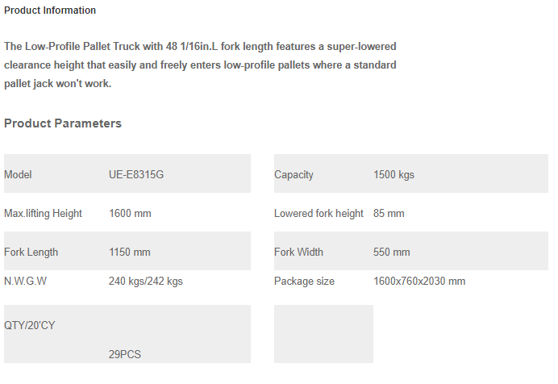
Task: Select the 1600 mm lifting height value
Action: pyautogui.click(x=130, y=214)
